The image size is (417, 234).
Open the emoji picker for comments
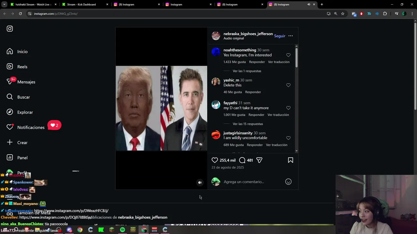288,182
